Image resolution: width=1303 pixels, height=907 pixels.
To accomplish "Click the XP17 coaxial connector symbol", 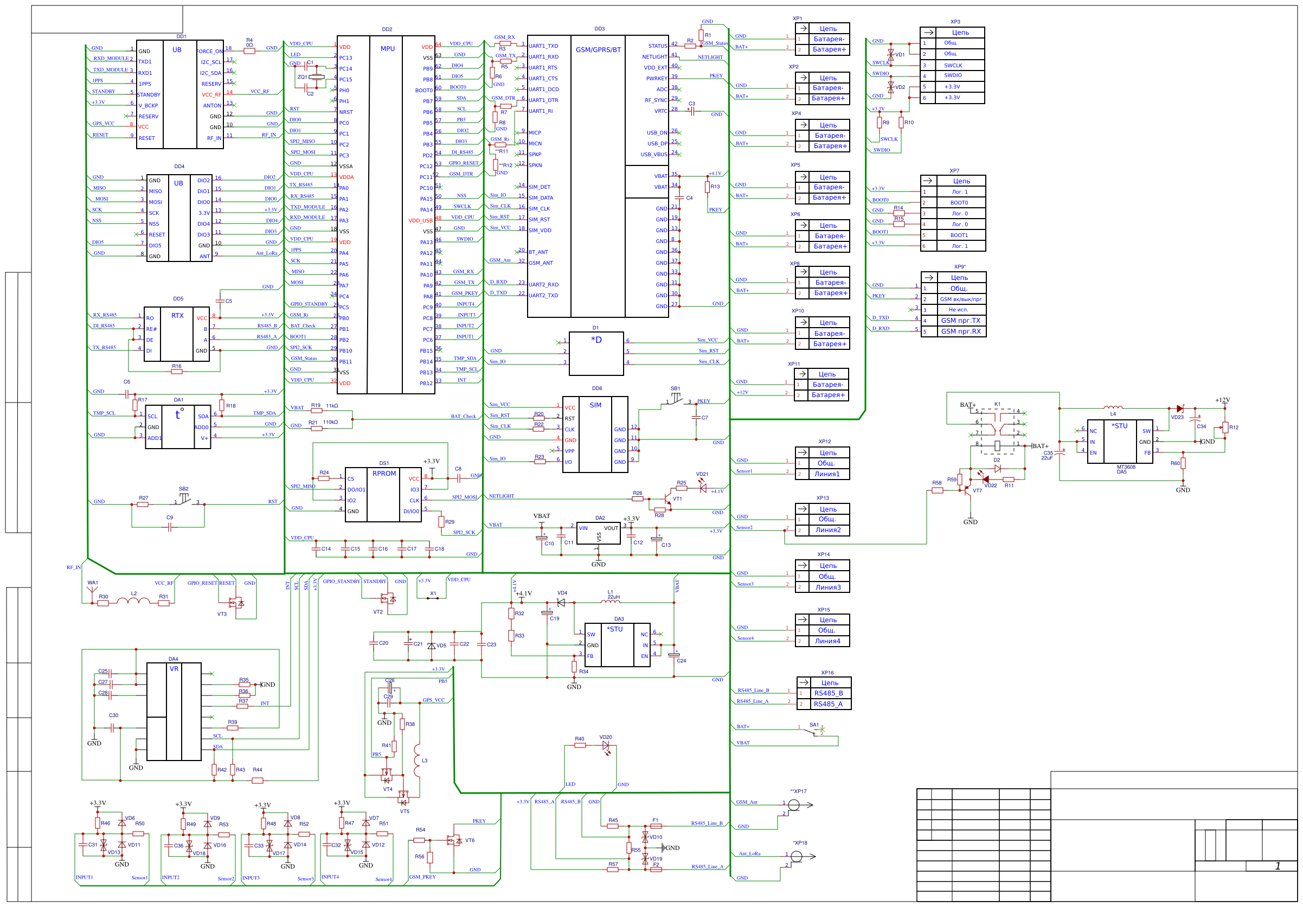I will tap(794, 805).
